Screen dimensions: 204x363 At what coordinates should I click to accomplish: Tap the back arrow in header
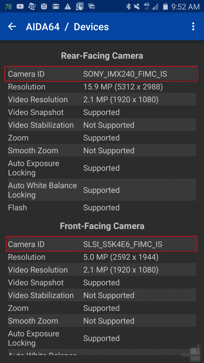click(12, 27)
